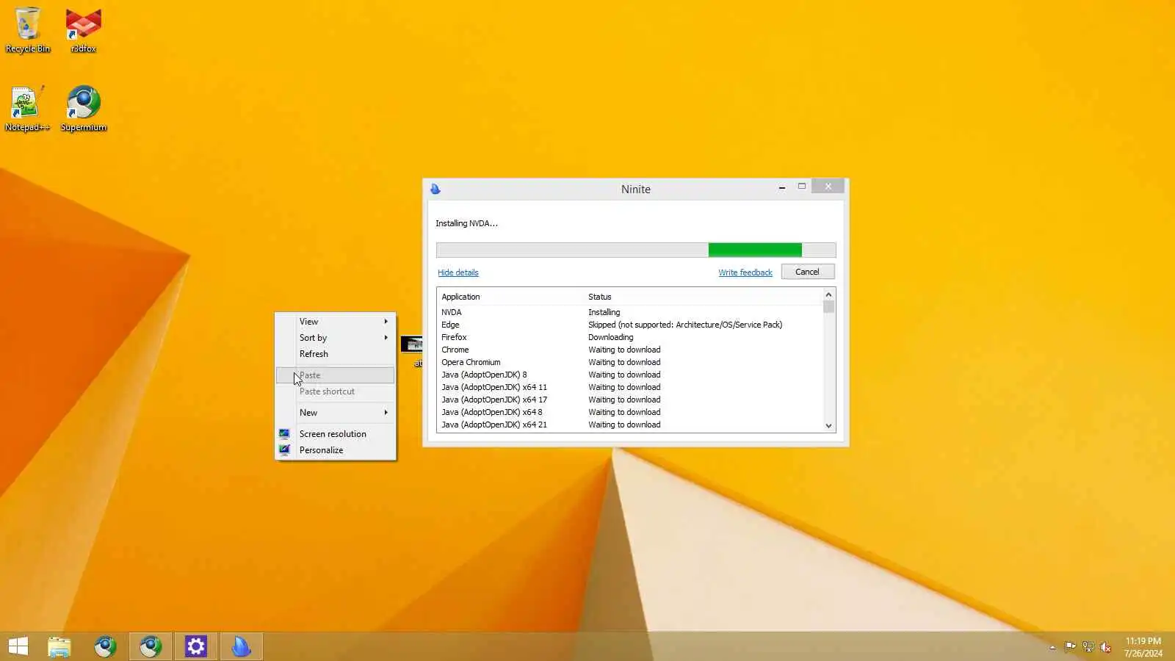Expand the Sort by submenu

[x=336, y=338]
